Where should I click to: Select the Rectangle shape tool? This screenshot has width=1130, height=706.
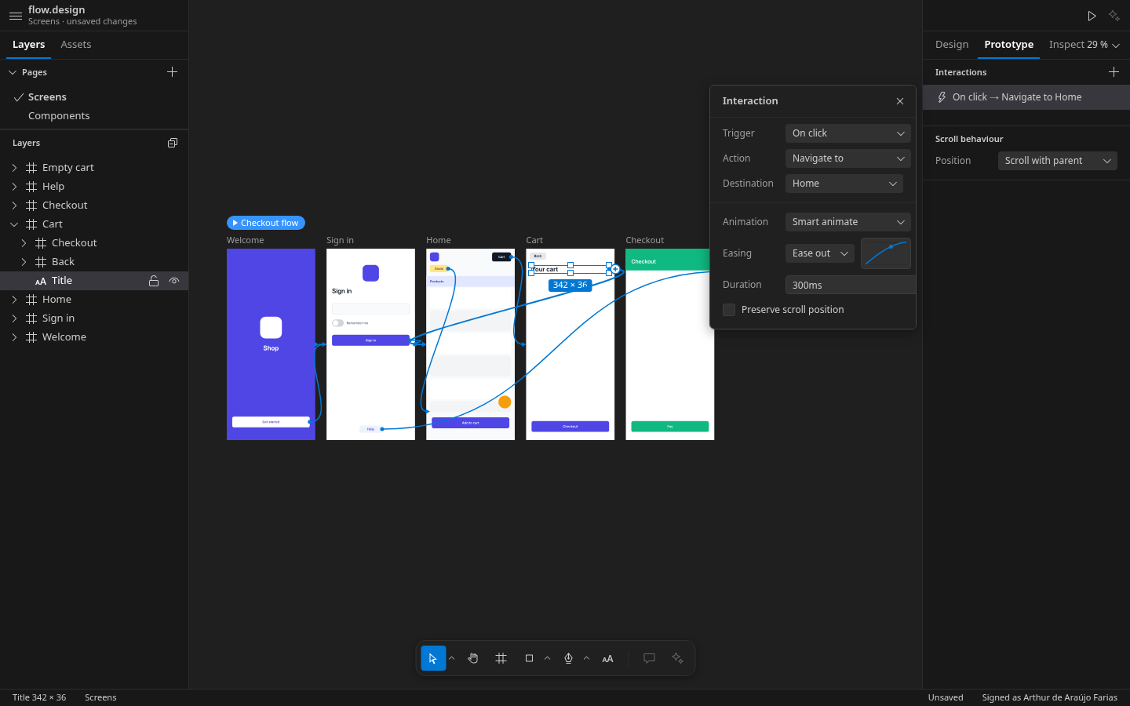(529, 658)
